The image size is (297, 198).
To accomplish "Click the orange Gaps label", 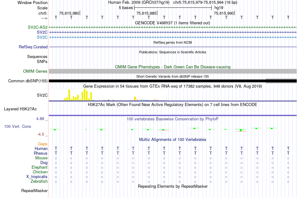I will 43,144.
